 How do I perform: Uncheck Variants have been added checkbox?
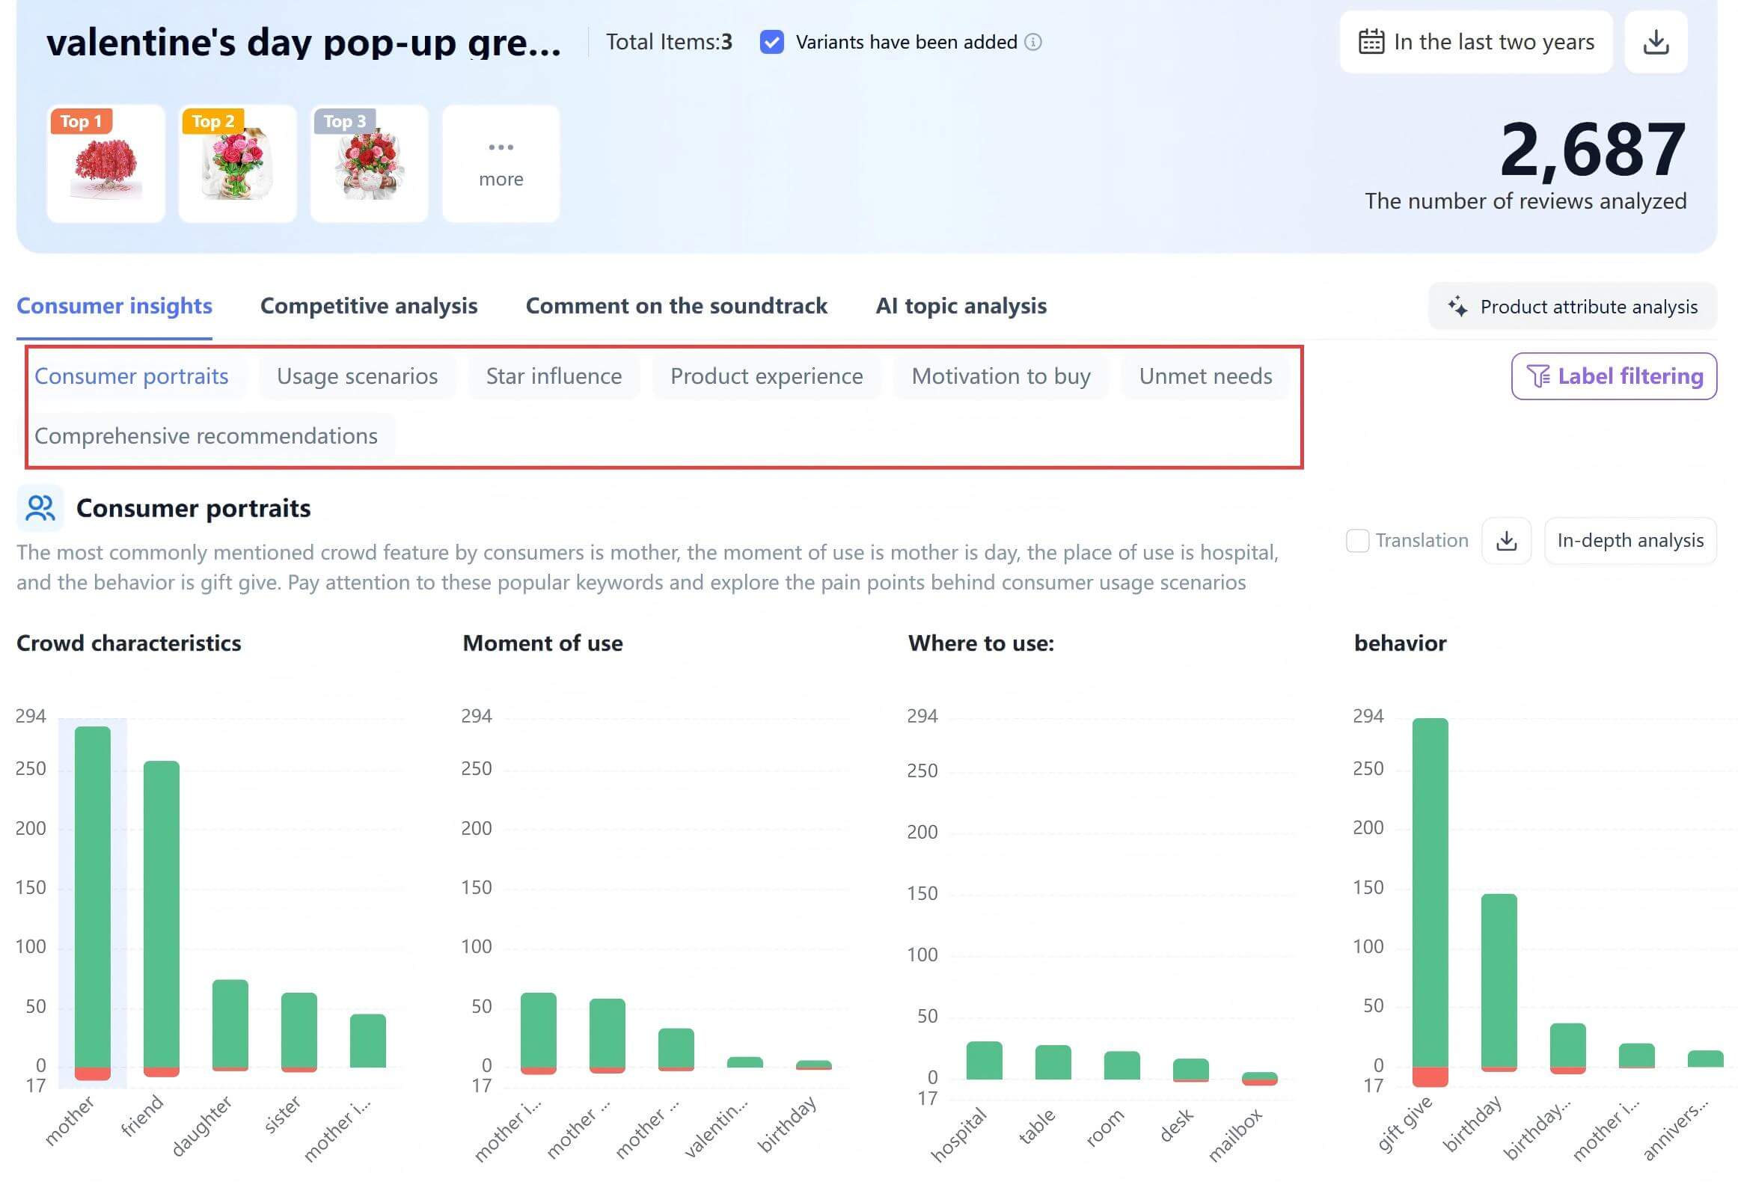[771, 42]
